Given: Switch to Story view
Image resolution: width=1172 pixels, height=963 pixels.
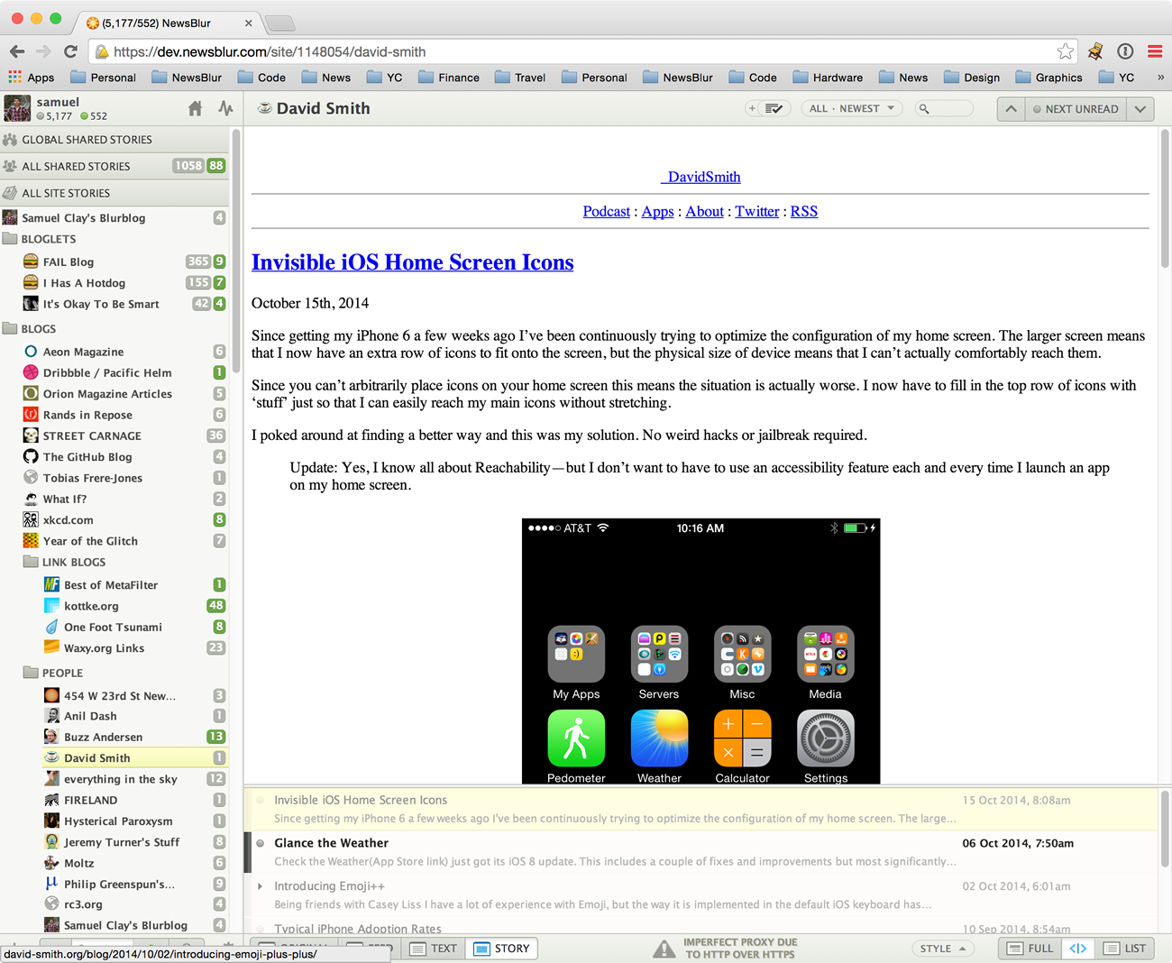Looking at the screenshot, I should (501, 949).
